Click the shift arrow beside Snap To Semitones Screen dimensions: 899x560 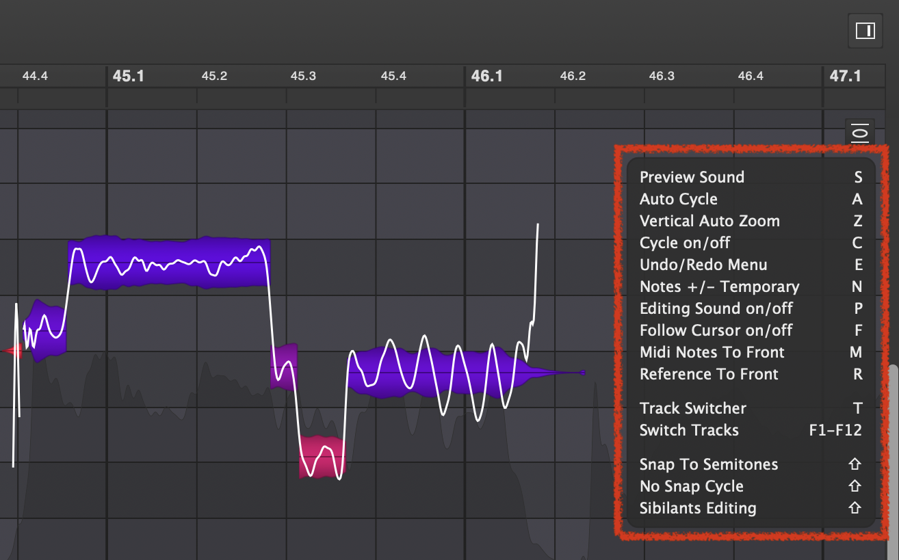tap(854, 464)
